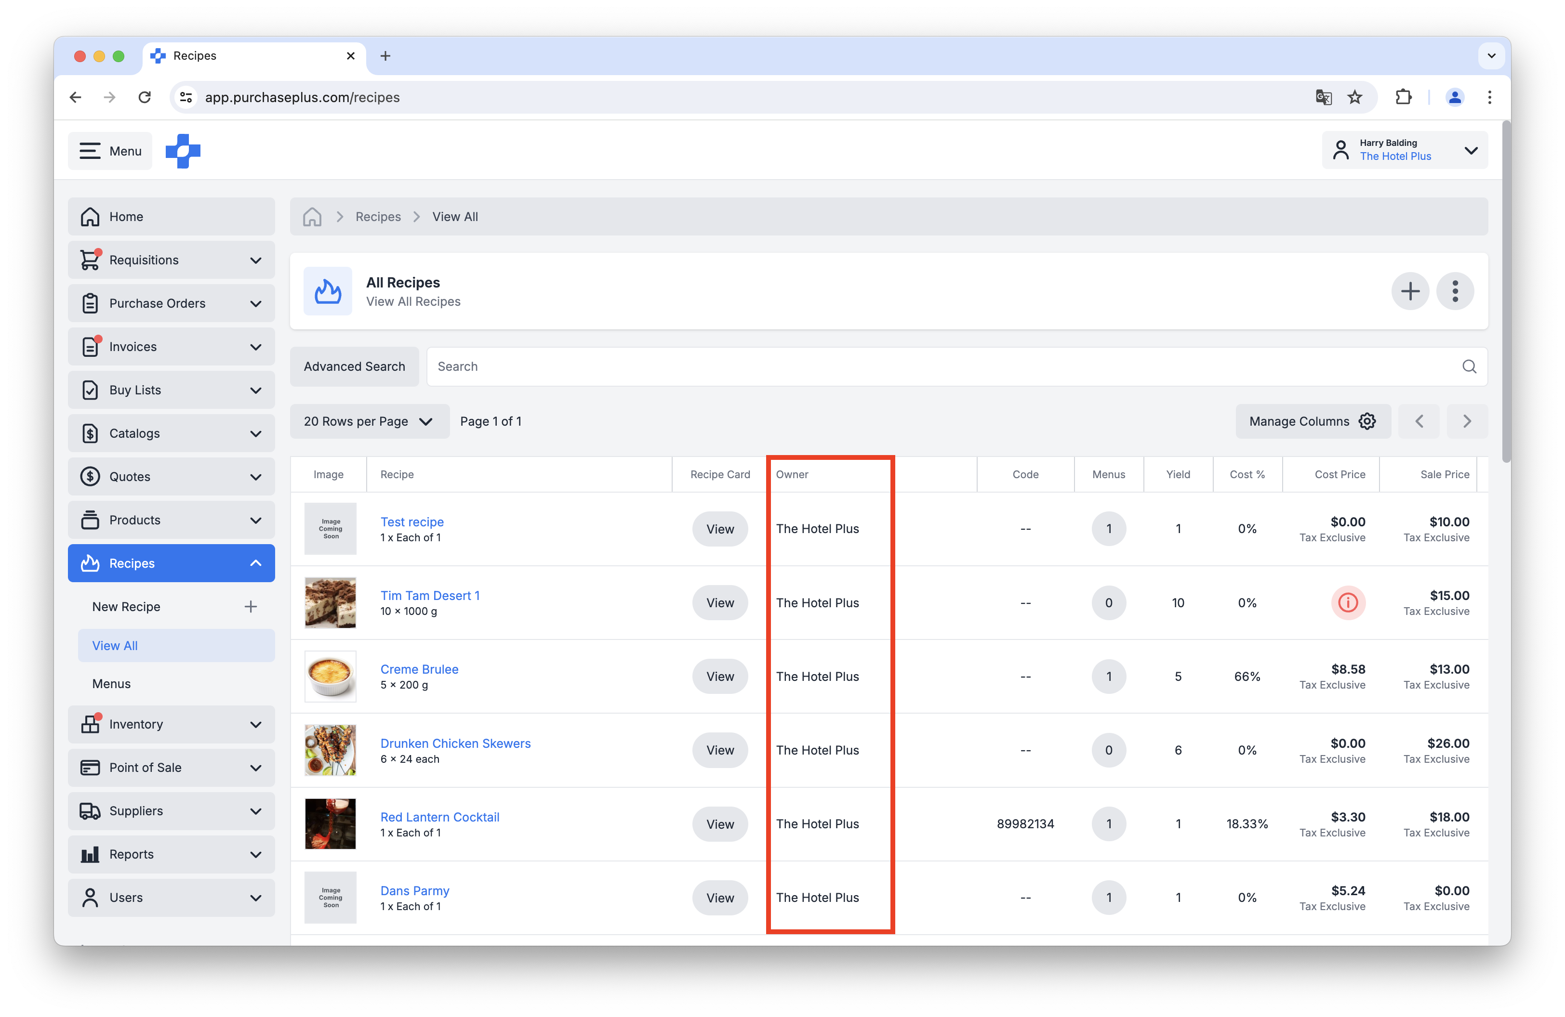Bookmark page with star icon
The width and height of the screenshot is (1565, 1017).
1354,97
